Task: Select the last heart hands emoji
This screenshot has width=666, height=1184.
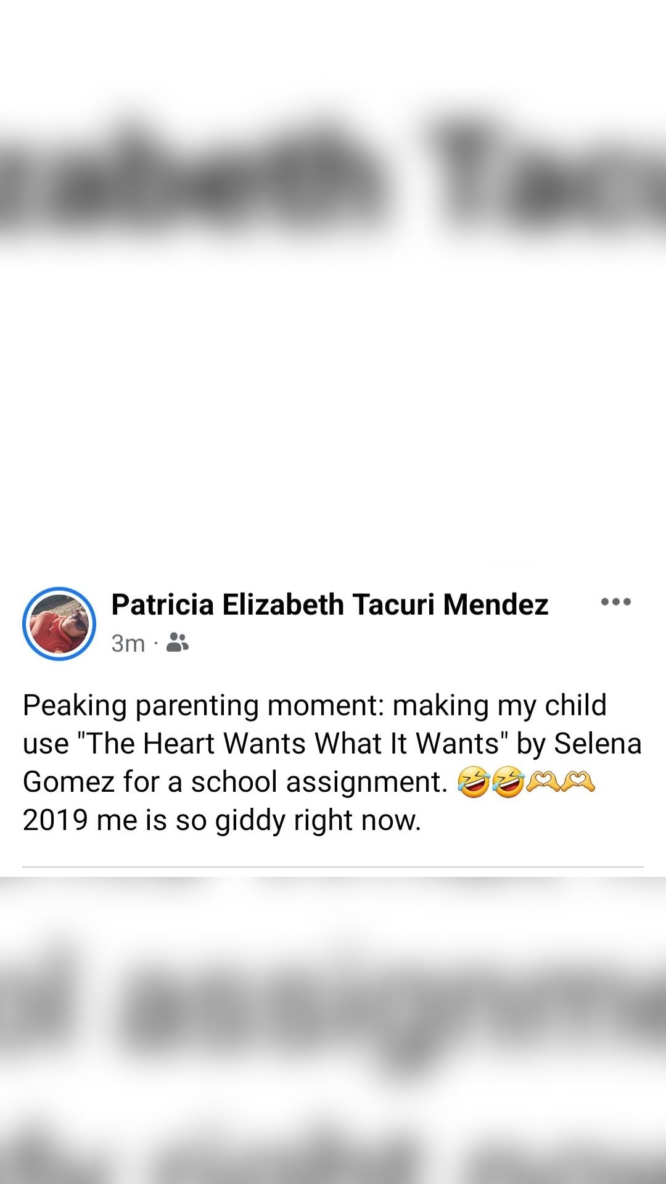Action: coord(578,783)
